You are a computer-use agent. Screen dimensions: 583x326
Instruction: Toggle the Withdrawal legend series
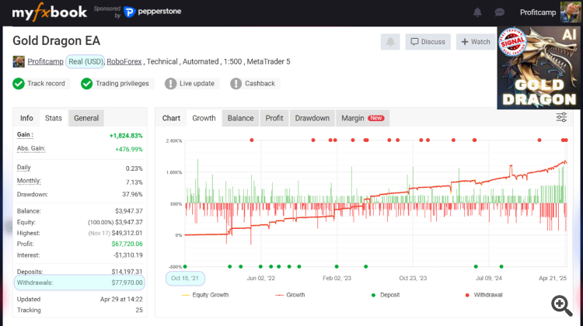click(484, 295)
